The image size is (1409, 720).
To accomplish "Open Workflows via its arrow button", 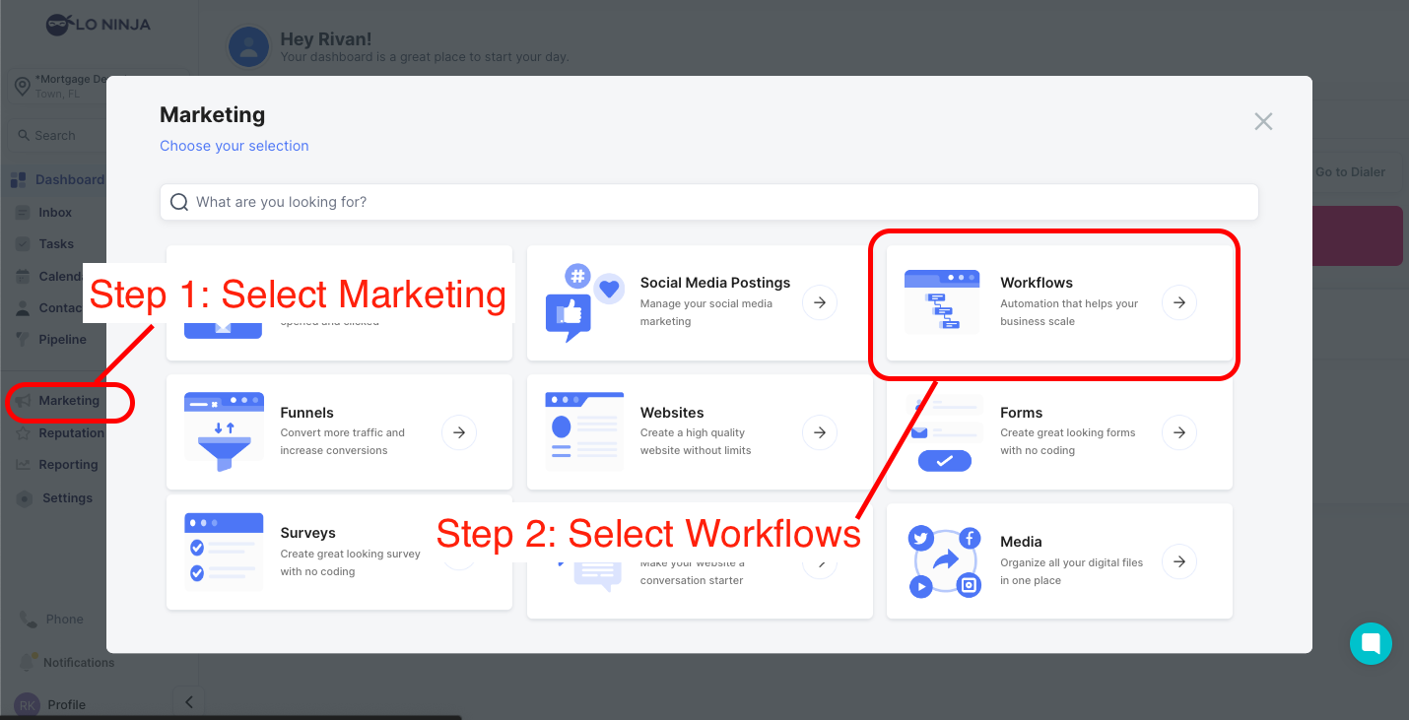I will 1179,302.
